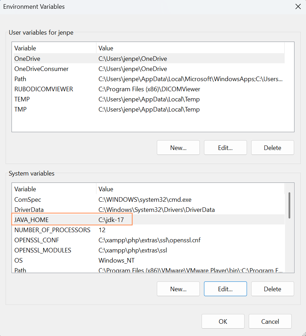Select the OPENSSL_MODULES system variable
The height and width of the screenshot is (336, 306).
pos(43,250)
